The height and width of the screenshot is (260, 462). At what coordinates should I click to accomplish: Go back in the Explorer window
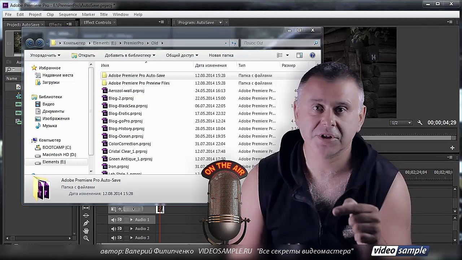[x=30, y=43]
